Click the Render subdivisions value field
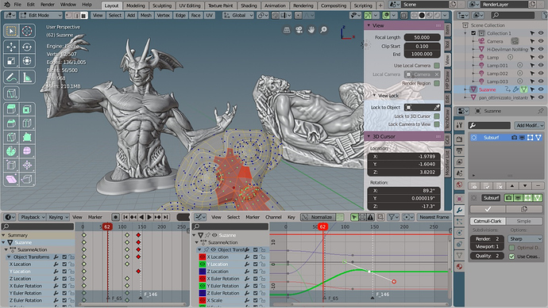This screenshot has height=308, width=548. click(487, 238)
